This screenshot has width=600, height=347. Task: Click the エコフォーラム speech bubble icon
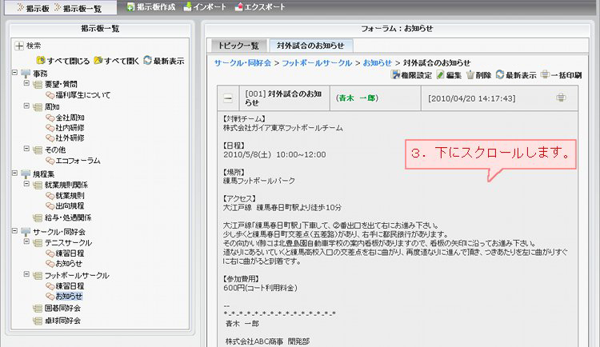point(50,161)
